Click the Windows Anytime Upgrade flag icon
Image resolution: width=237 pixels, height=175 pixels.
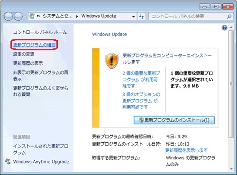click(8, 161)
